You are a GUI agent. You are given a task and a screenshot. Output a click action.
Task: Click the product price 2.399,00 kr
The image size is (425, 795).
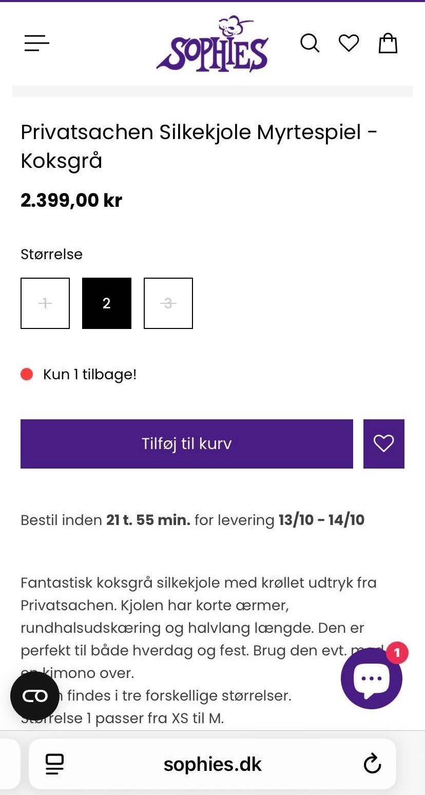(71, 200)
